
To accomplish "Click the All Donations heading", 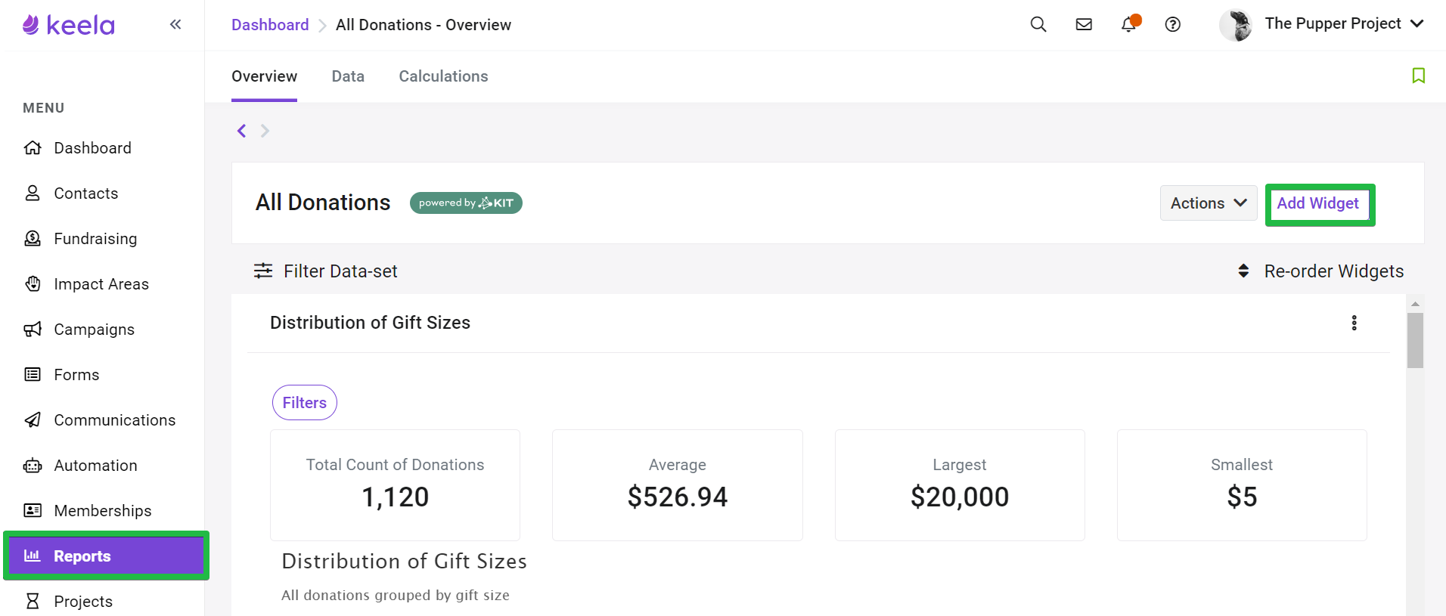I will 323,203.
